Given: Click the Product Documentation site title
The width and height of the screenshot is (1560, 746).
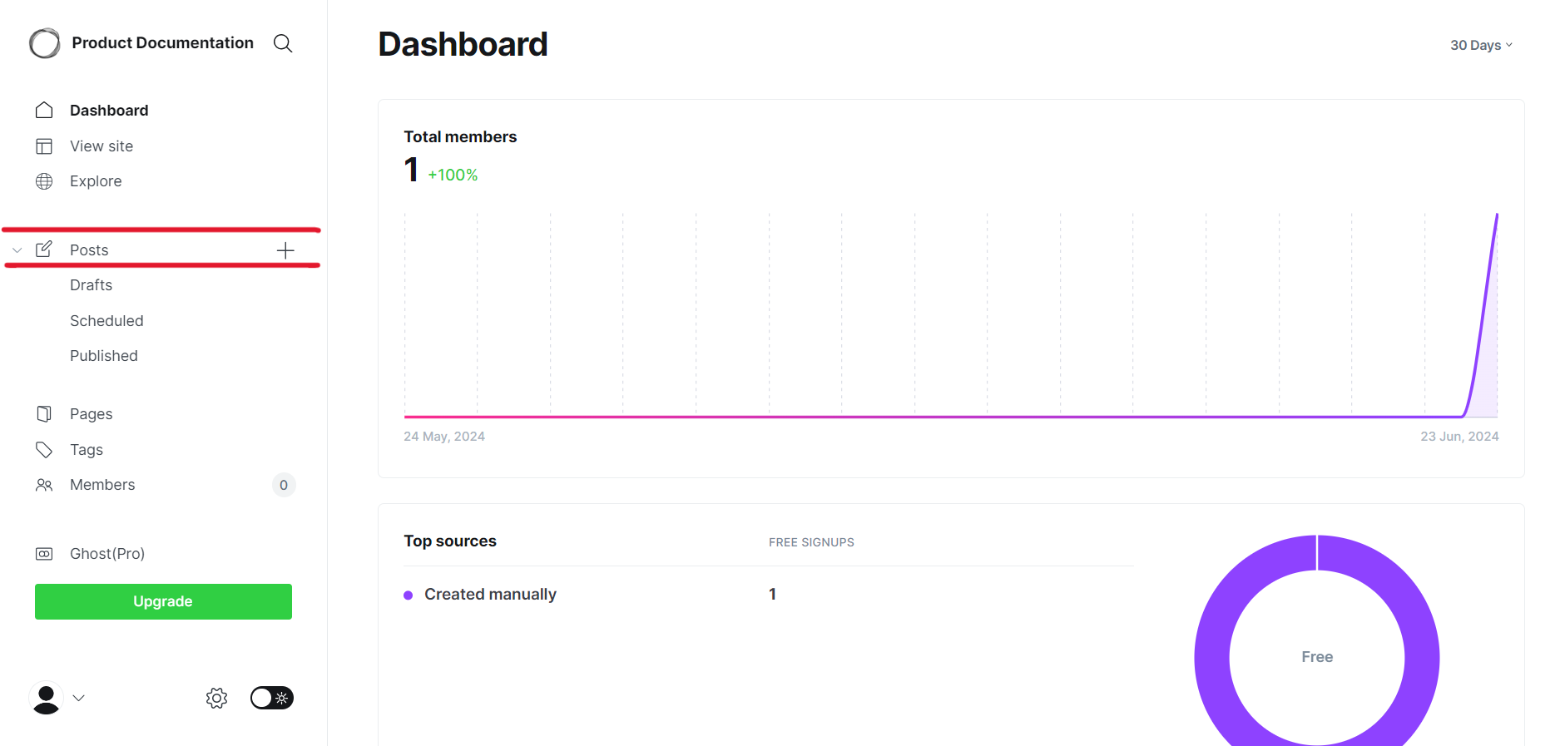Looking at the screenshot, I should 163,43.
